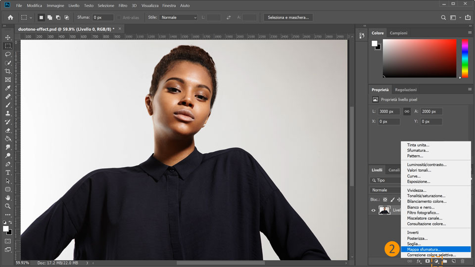The height and width of the screenshot is (267, 475).
Task: Toggle lock transparent pixels in Bloc.
Action: [x=385, y=200]
